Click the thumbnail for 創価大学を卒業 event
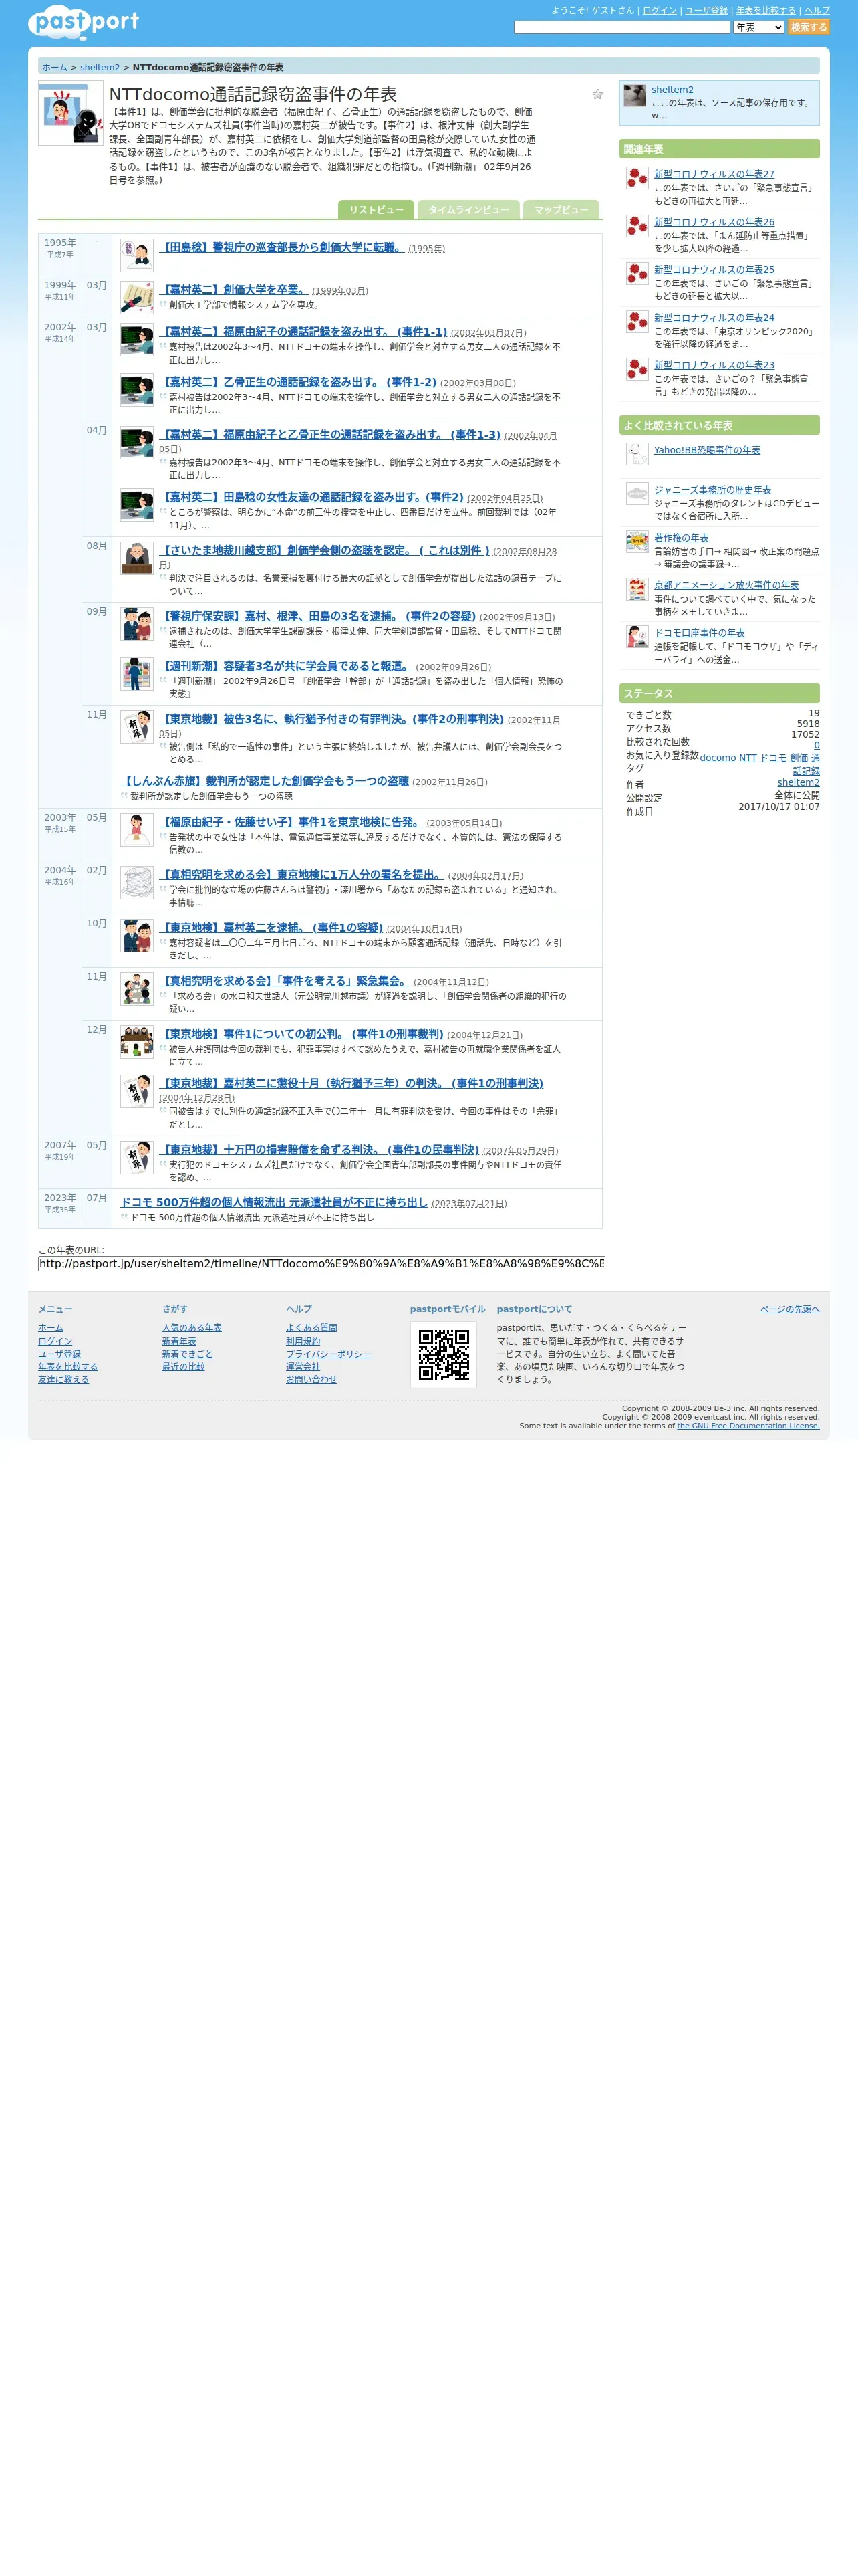 point(137,297)
